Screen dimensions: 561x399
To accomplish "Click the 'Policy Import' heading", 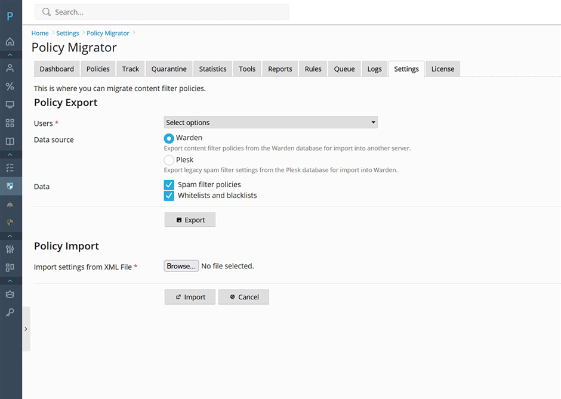I will [67, 246].
